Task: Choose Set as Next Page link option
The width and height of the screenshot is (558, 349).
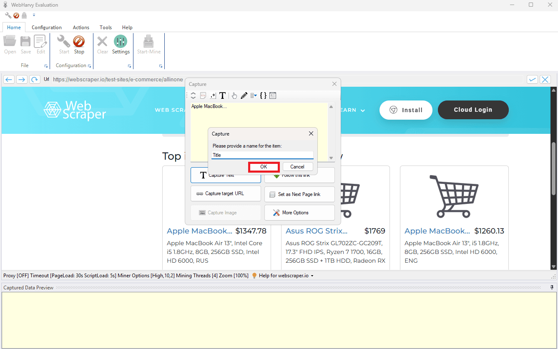Action: click(x=299, y=194)
